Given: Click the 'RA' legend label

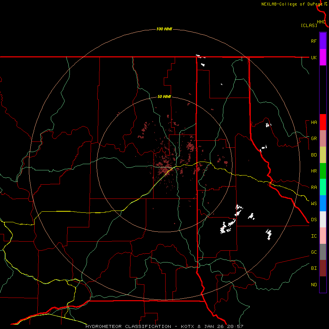Looking at the screenshot, I should coord(314,188).
